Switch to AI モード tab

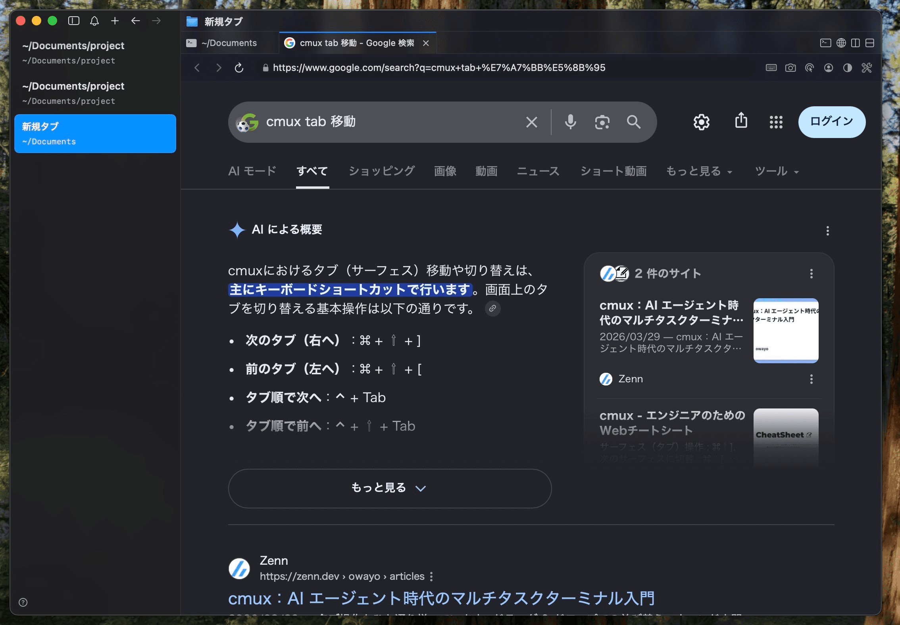[x=252, y=171]
